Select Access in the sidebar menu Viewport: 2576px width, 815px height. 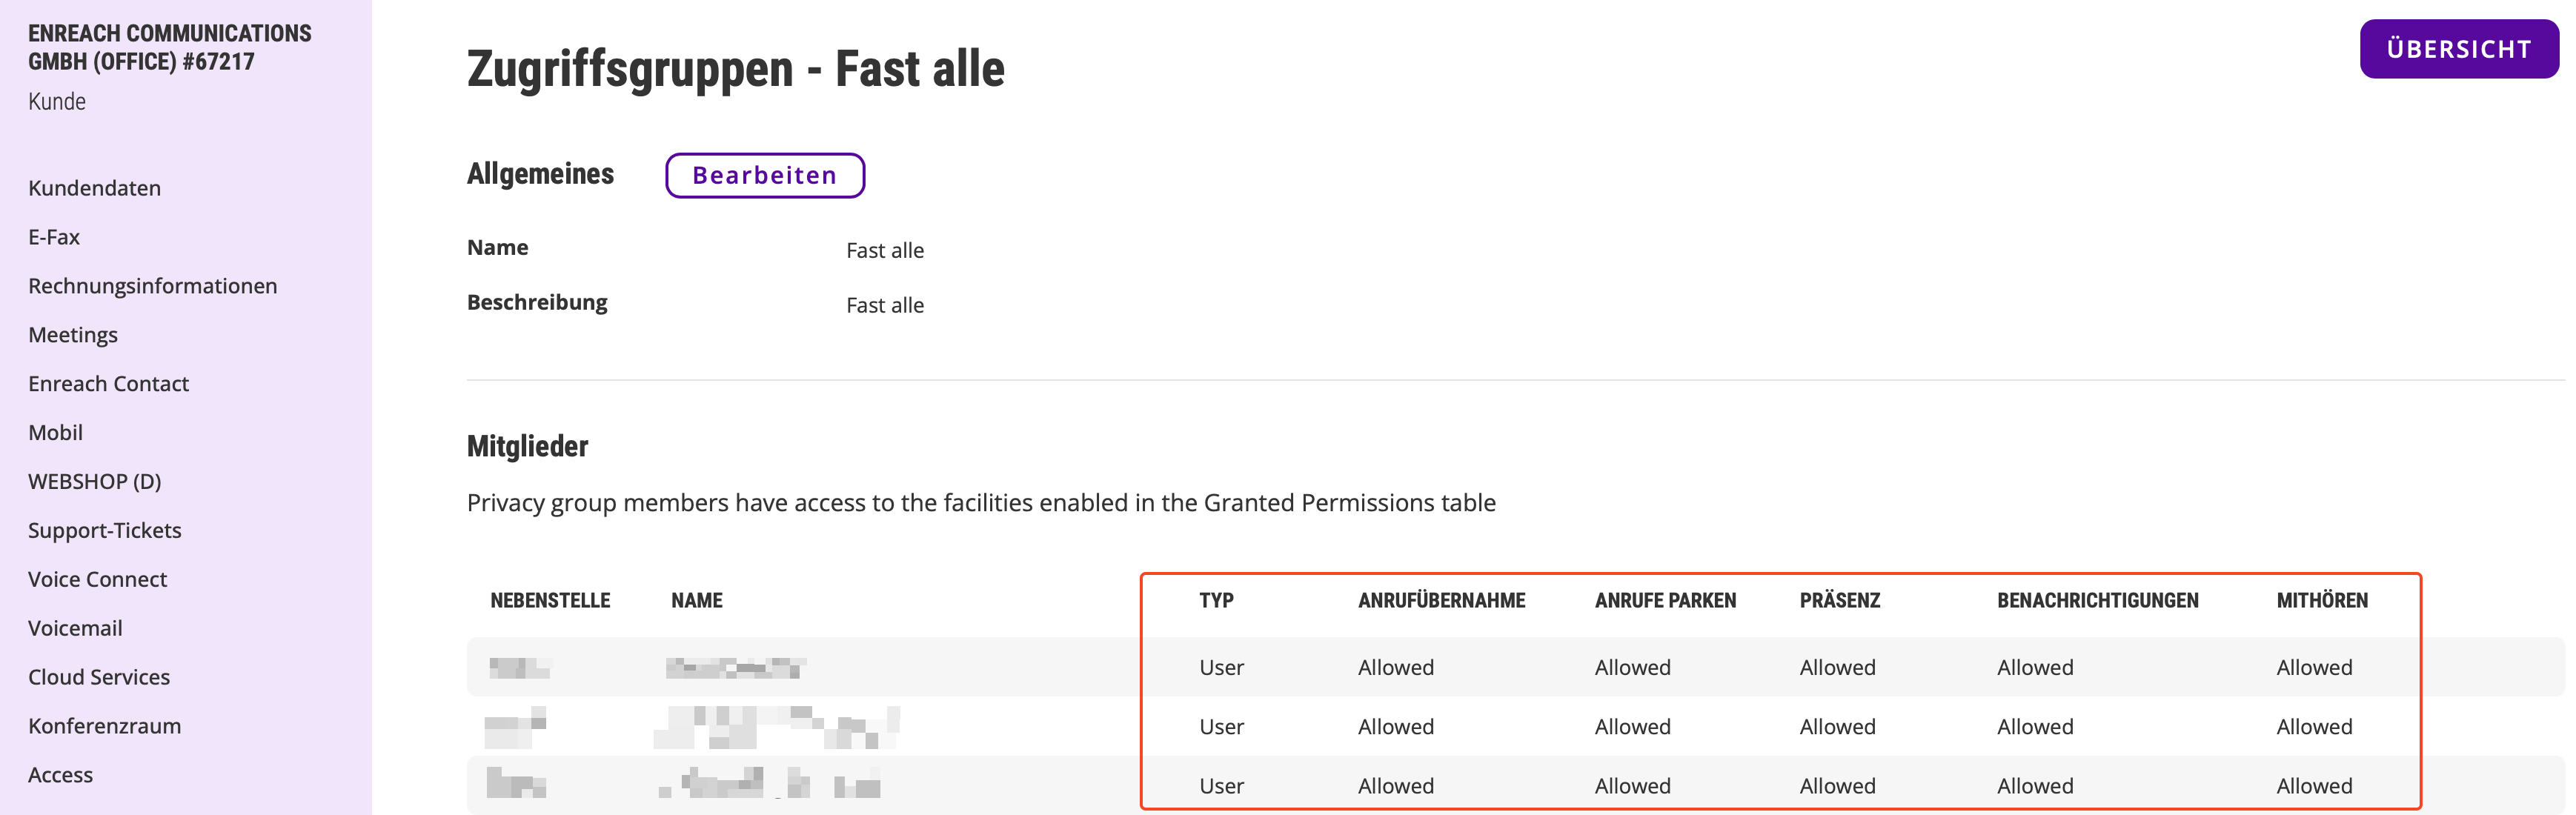[60, 775]
